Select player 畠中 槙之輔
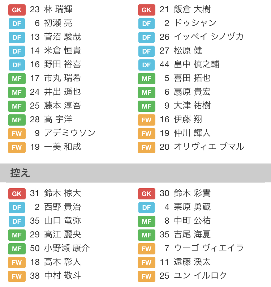271x287 pixels. pos(197,64)
